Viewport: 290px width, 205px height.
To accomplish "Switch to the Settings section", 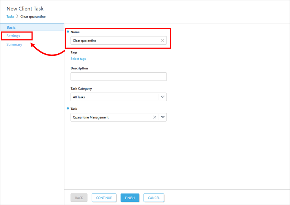I will click(x=13, y=36).
